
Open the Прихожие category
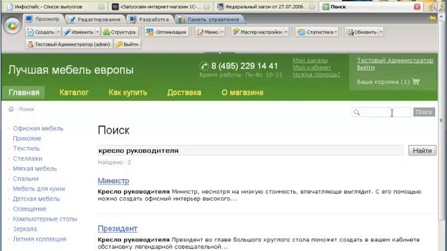(27, 138)
